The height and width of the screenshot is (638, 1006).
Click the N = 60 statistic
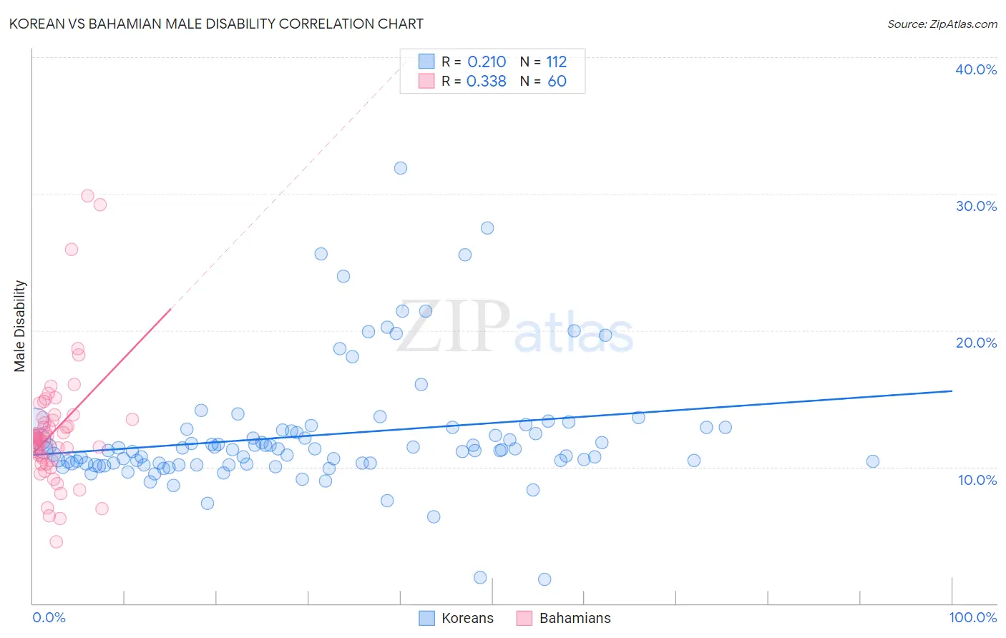(x=543, y=81)
